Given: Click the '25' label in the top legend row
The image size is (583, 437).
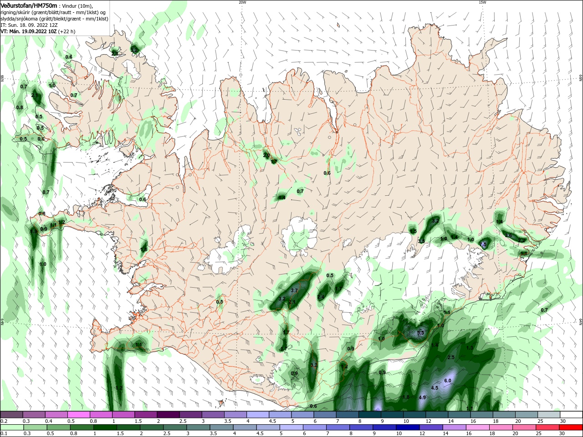Looking at the screenshot, I should pos(540,421).
